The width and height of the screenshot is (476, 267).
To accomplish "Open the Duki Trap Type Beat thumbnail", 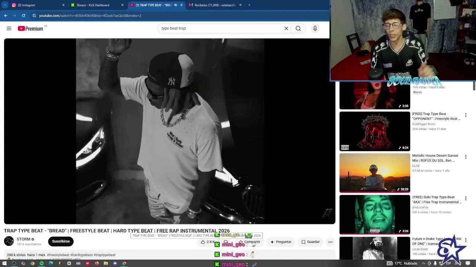I will [x=374, y=214].
